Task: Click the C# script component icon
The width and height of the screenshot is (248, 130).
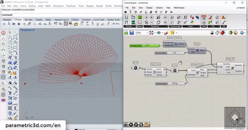Action: (192, 17)
